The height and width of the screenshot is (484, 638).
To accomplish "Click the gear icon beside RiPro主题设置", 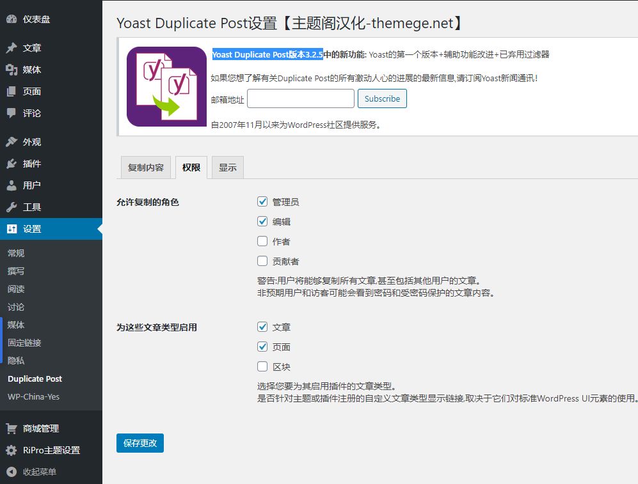I will click(12, 450).
